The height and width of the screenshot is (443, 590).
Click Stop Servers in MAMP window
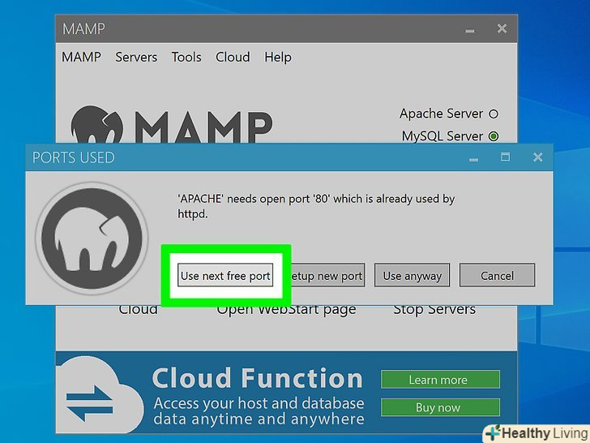[434, 310]
